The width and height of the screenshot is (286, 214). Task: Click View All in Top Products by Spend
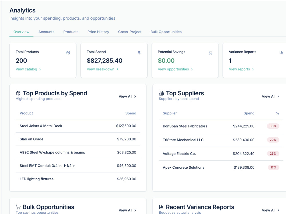[x=128, y=96]
